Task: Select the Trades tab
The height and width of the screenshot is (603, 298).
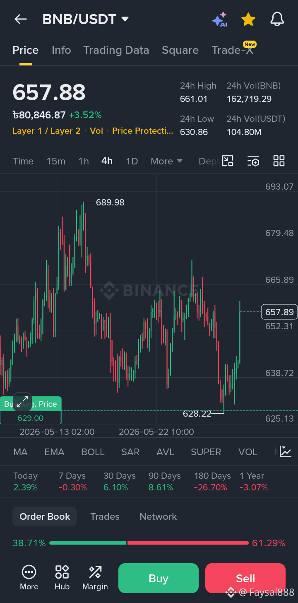Action: click(105, 516)
